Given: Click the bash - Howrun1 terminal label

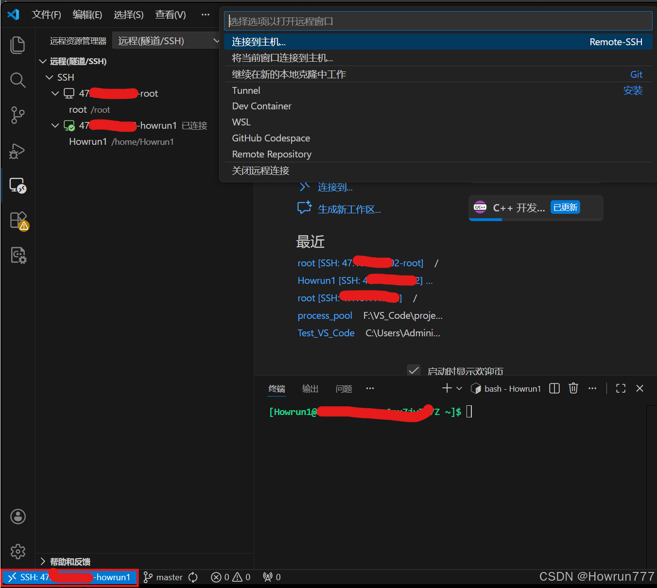Looking at the screenshot, I should pyautogui.click(x=506, y=389).
